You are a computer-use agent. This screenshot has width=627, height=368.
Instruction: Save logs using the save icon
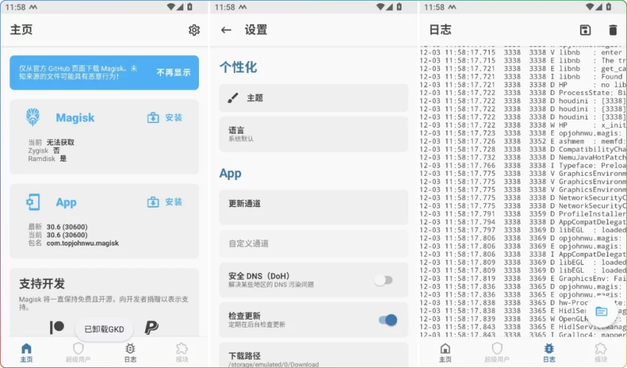[x=585, y=29]
